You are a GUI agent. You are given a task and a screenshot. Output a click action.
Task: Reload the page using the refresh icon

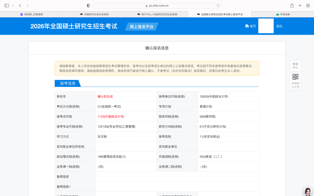218,6
